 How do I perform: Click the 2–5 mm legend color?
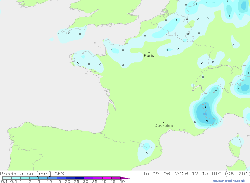[x=34, y=178]
